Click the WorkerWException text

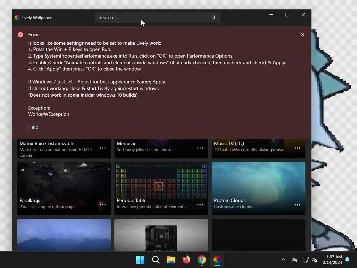tap(49, 114)
